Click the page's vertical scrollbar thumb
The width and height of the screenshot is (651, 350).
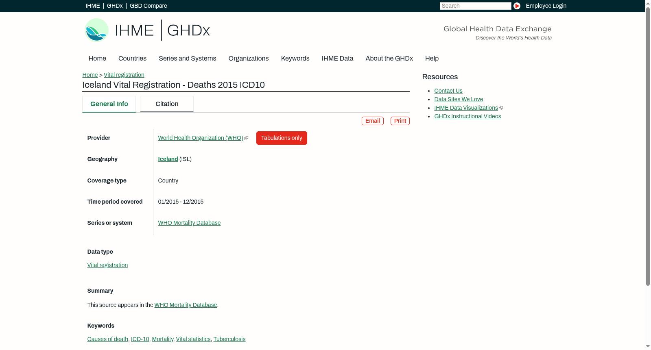(648, 146)
